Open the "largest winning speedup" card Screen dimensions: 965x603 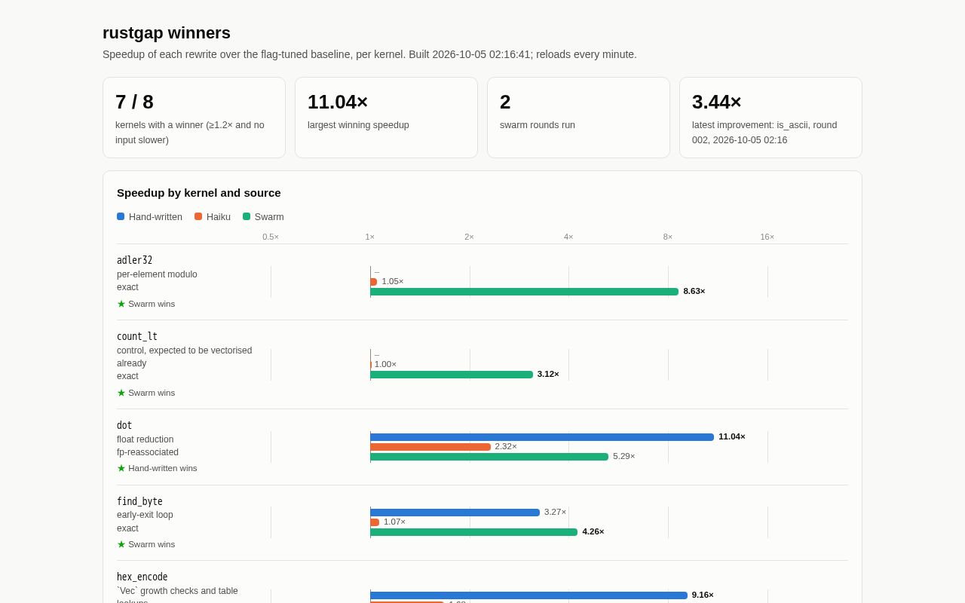point(386,118)
